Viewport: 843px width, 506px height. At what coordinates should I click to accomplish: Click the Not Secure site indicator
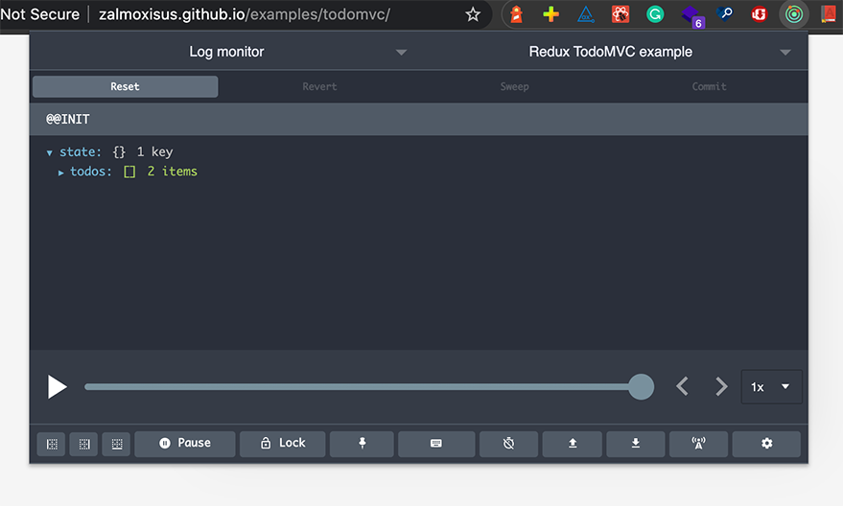pos(39,14)
